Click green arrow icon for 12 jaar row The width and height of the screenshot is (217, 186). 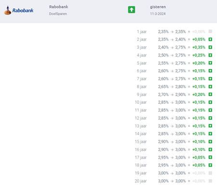coord(210,118)
